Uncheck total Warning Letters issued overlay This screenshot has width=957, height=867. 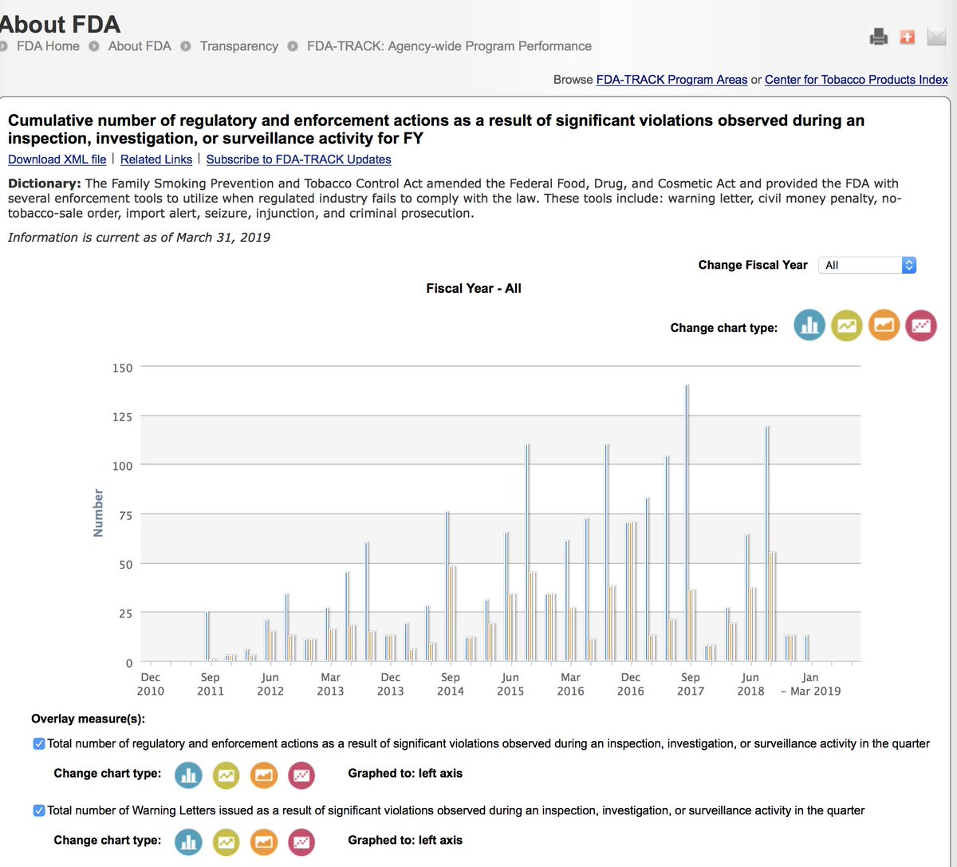[x=39, y=810]
